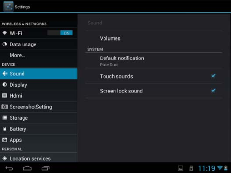Tap the Home navigation icon
This screenshot has width=231, height=173.
(27, 168)
